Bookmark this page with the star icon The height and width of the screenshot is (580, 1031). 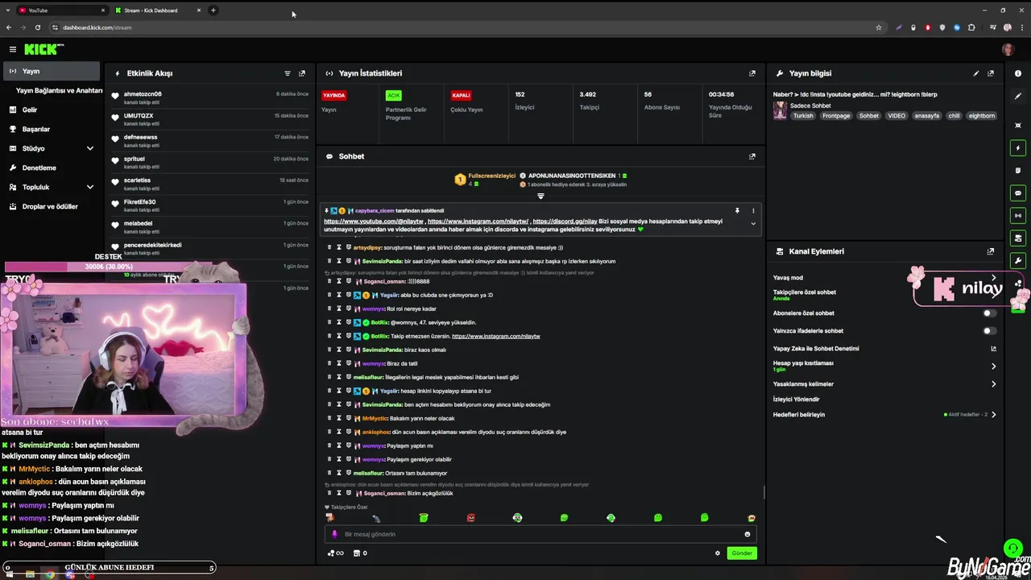click(879, 27)
